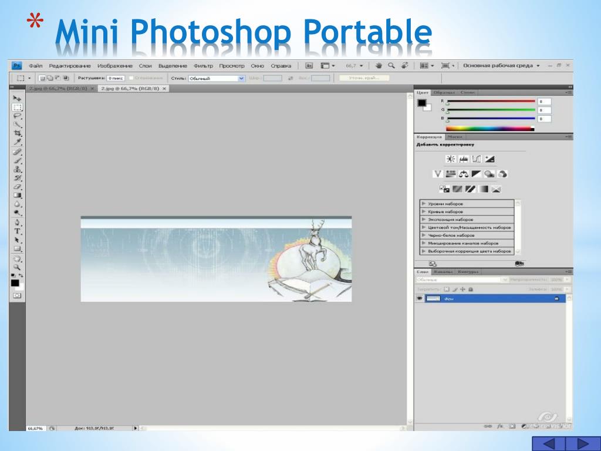This screenshot has height=451, width=601.
Task: Open the Arrange Documents dropdown
Action: tap(427, 66)
